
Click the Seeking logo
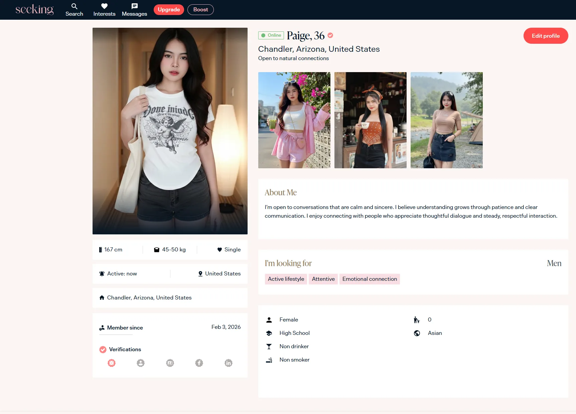tap(34, 10)
